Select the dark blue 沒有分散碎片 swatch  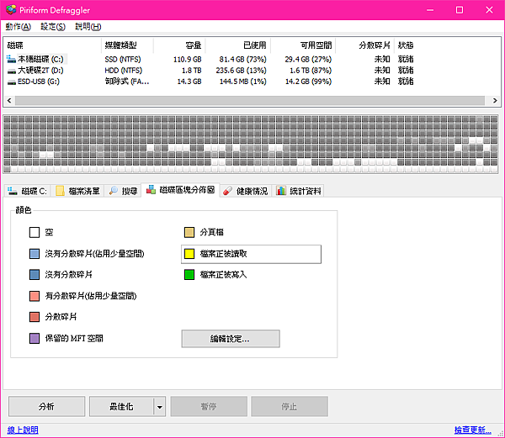35,275
